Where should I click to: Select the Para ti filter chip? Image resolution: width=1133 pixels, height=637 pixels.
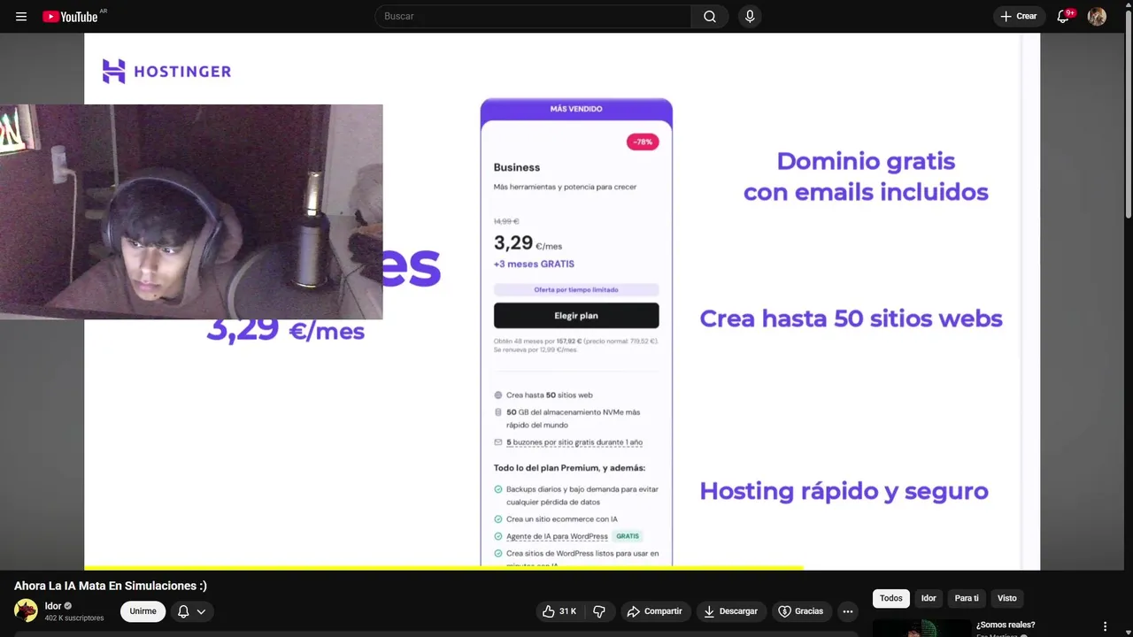pos(967,598)
